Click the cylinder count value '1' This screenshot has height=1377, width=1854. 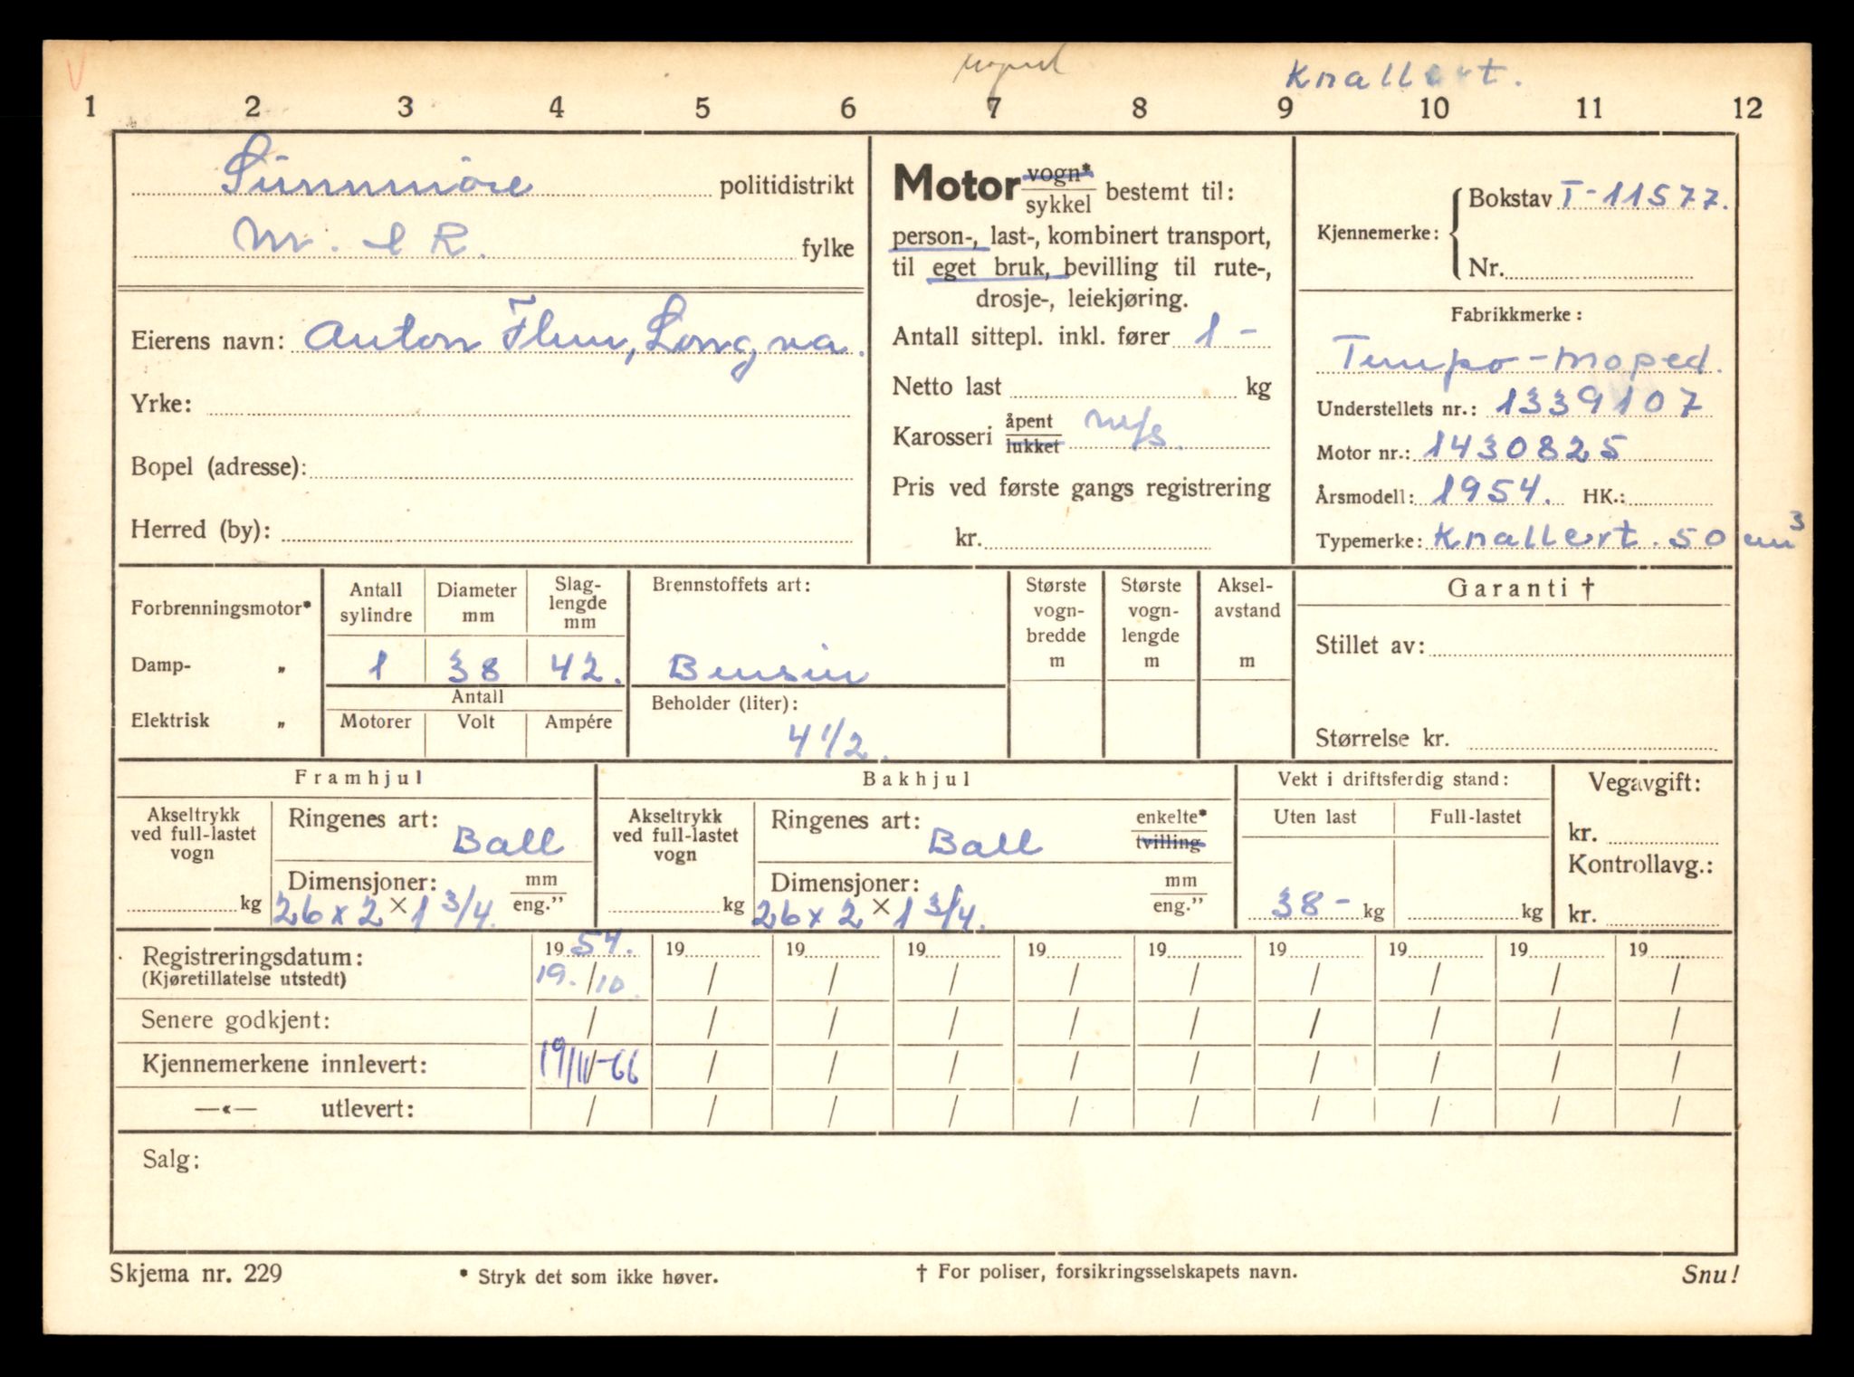(376, 667)
